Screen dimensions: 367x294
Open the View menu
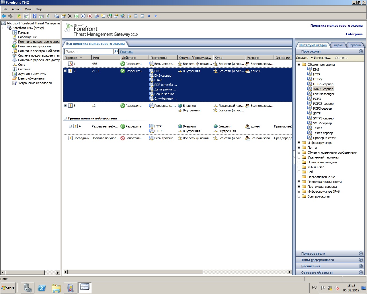coord(28,9)
